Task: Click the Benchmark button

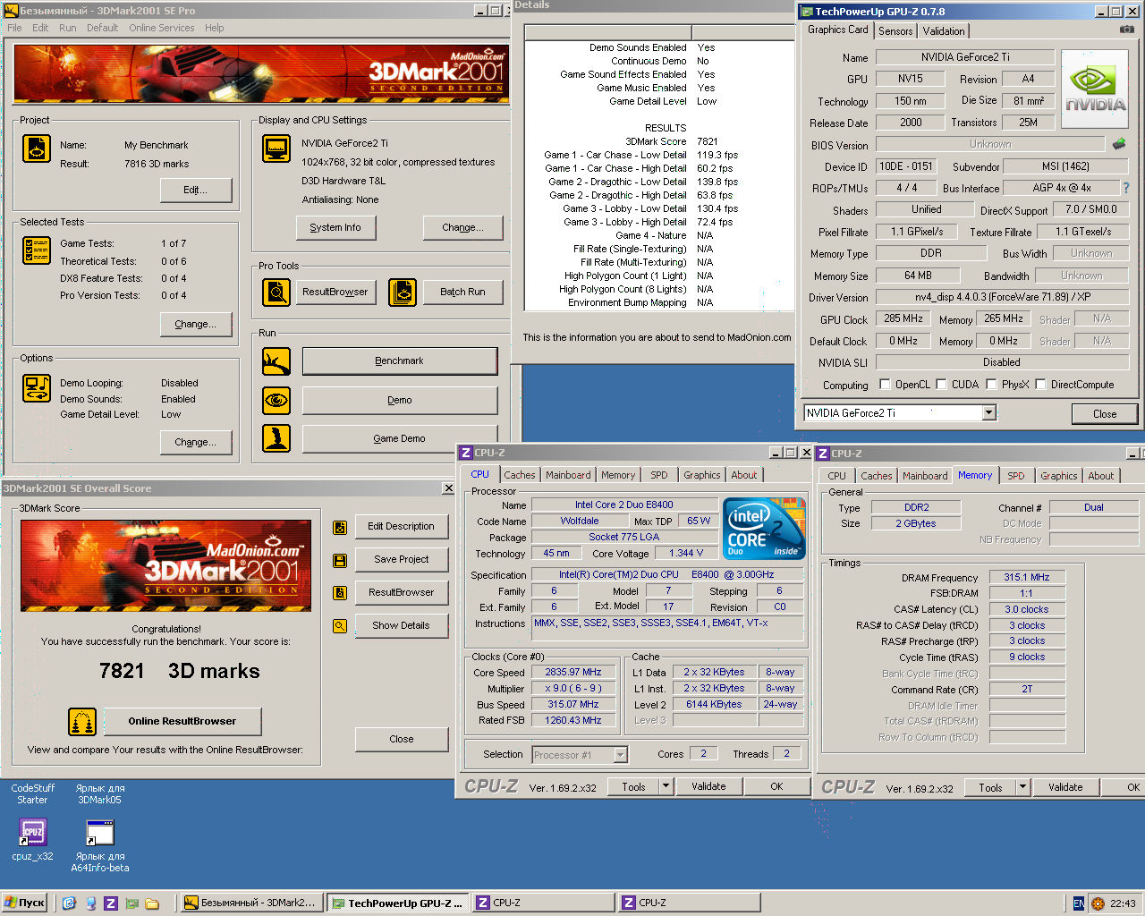Action: pos(400,361)
